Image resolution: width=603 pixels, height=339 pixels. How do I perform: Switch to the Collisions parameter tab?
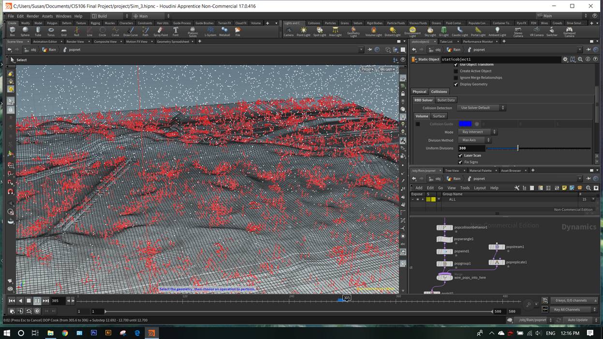pyautogui.click(x=439, y=91)
